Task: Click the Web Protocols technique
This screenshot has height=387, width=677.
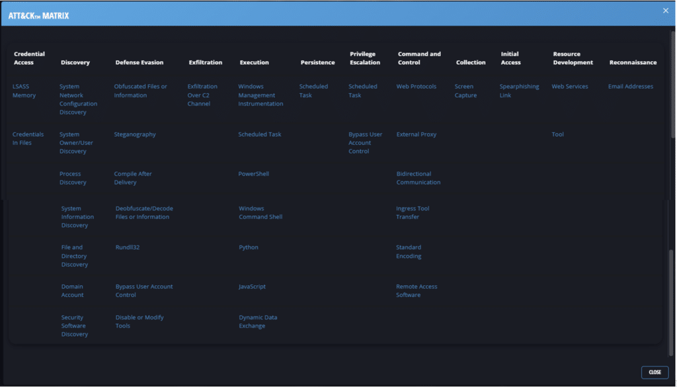Action: [417, 87]
